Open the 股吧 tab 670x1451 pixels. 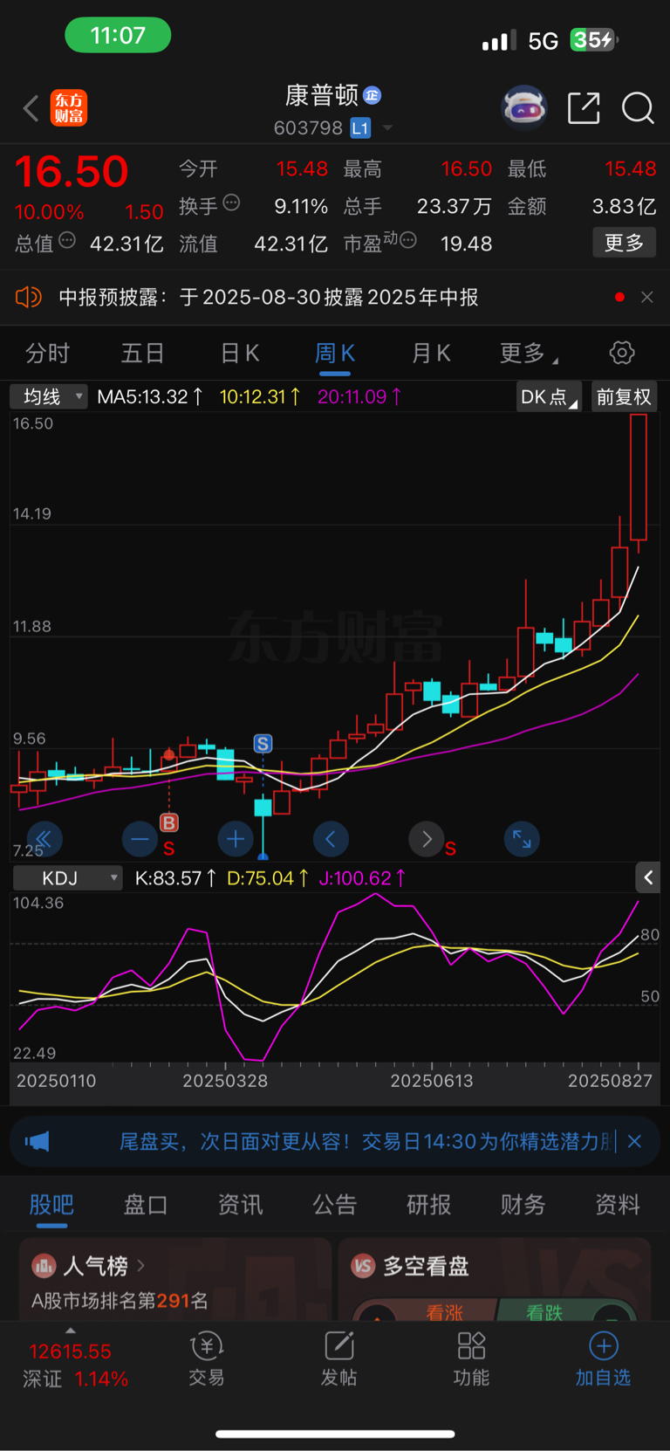pyautogui.click(x=51, y=1205)
